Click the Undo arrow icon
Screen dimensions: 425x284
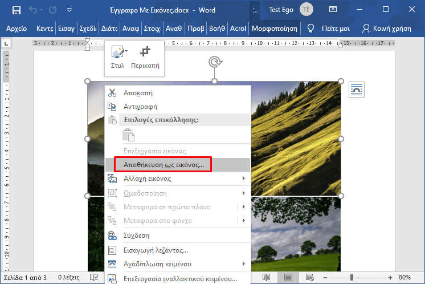click(x=34, y=10)
